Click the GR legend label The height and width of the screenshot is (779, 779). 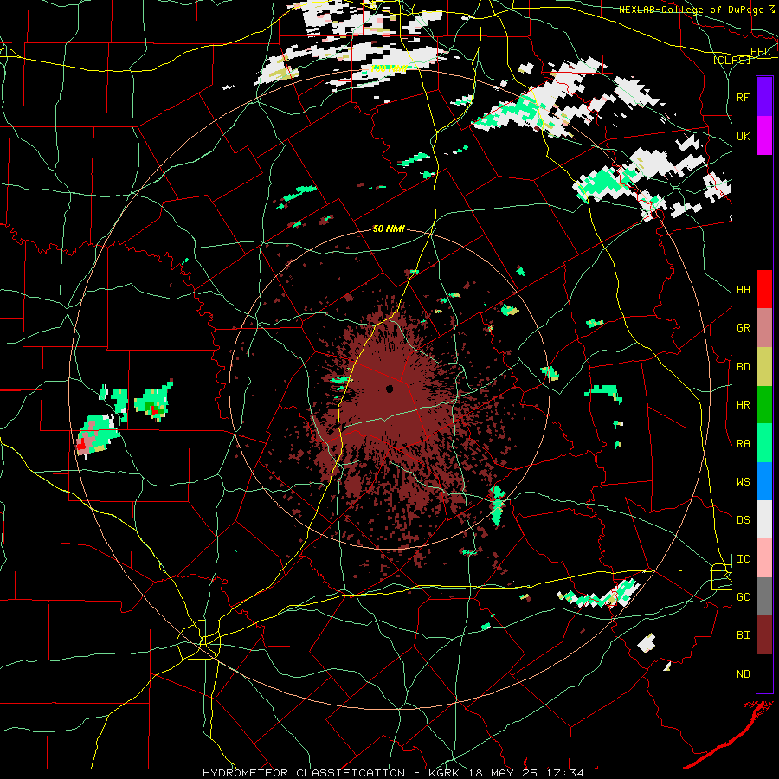point(743,328)
